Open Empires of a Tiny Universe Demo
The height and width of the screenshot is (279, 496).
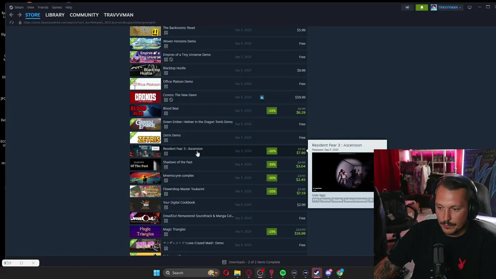(218, 57)
